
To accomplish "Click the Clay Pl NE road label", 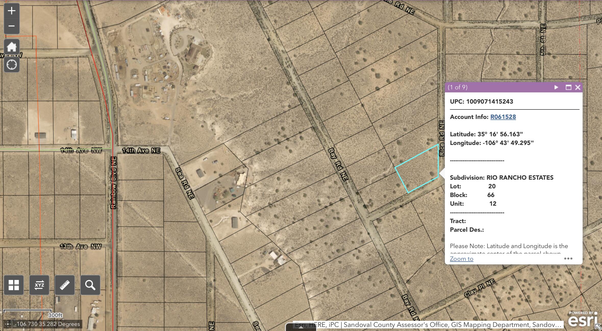I will (x=480, y=288).
